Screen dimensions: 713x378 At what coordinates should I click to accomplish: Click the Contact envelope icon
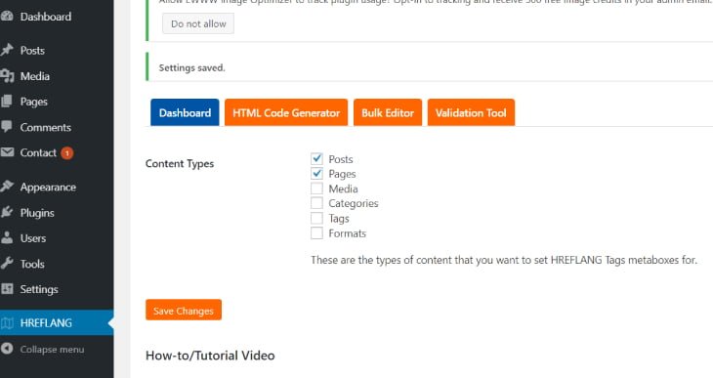(x=7, y=152)
